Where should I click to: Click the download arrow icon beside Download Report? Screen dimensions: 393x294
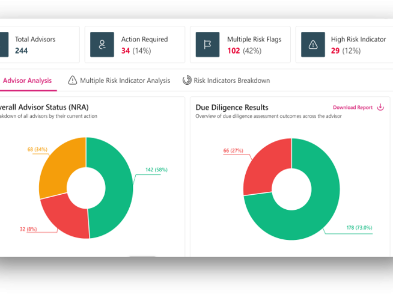click(x=380, y=108)
